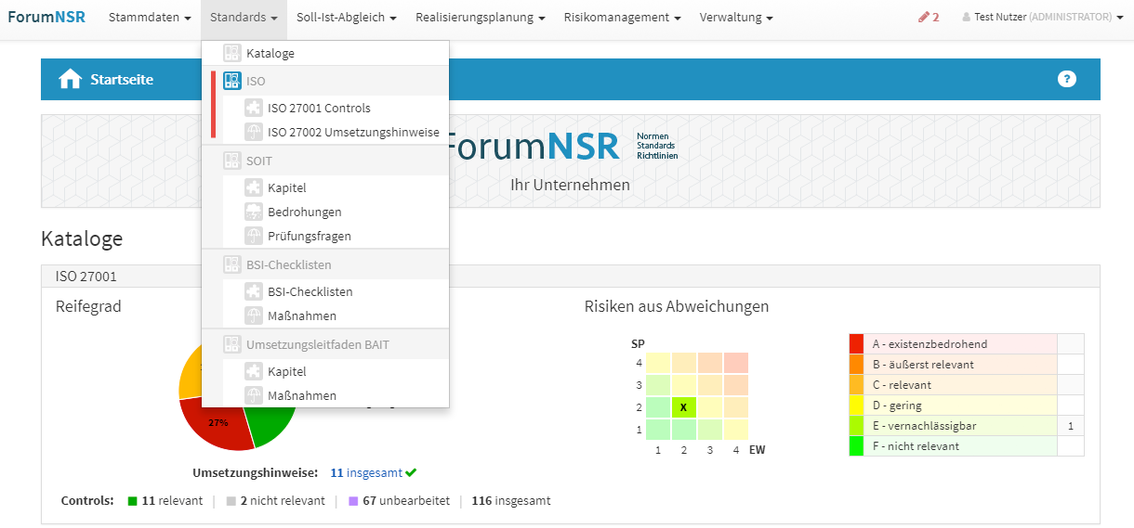Viewport: 1134px width, 528px height.
Task: Select Kataloge in the Standards menu
Action: [x=325, y=53]
